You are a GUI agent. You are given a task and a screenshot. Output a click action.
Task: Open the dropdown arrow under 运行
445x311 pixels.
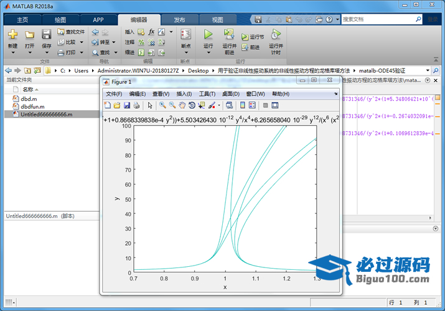(208, 53)
